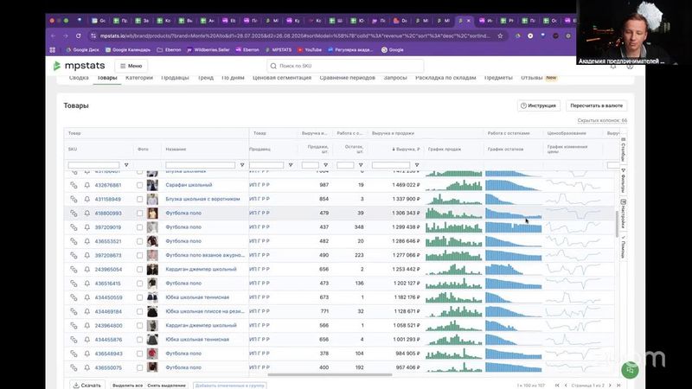Image resolution: width=692 pixels, height=389 pixels.
Task: Click the Пересчитать в валюте button
Action: [x=597, y=105]
